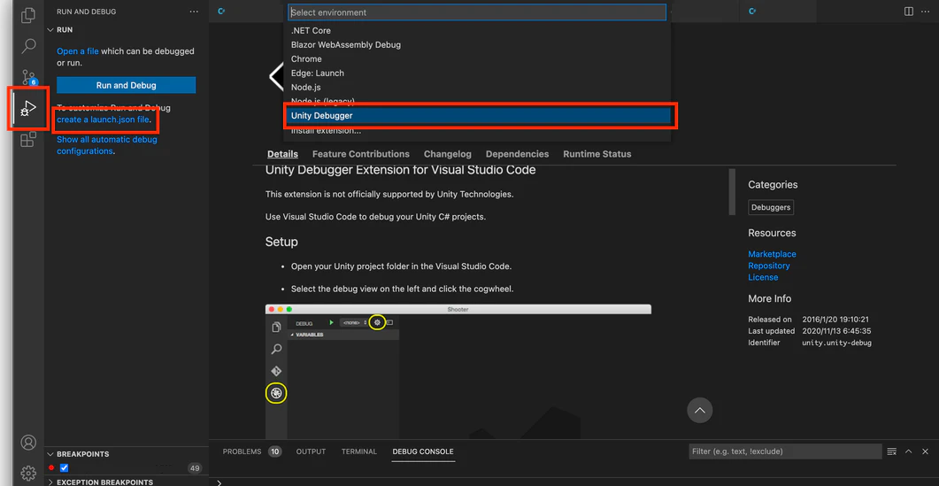Collapse the BREAKPOINTS section
The image size is (939, 486).
(x=50, y=454)
